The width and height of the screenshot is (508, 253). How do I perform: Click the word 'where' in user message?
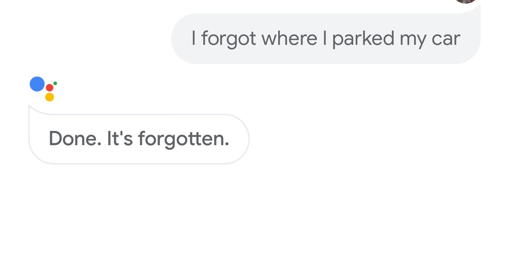(x=289, y=38)
